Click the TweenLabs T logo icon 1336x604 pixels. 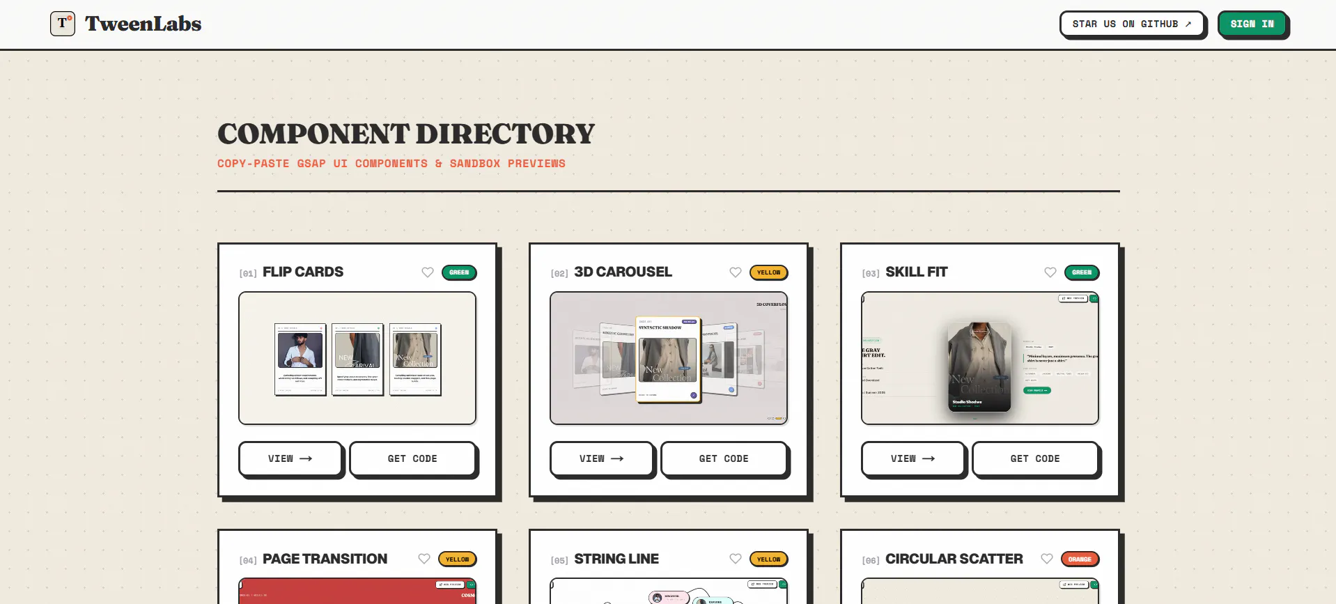[63, 24]
